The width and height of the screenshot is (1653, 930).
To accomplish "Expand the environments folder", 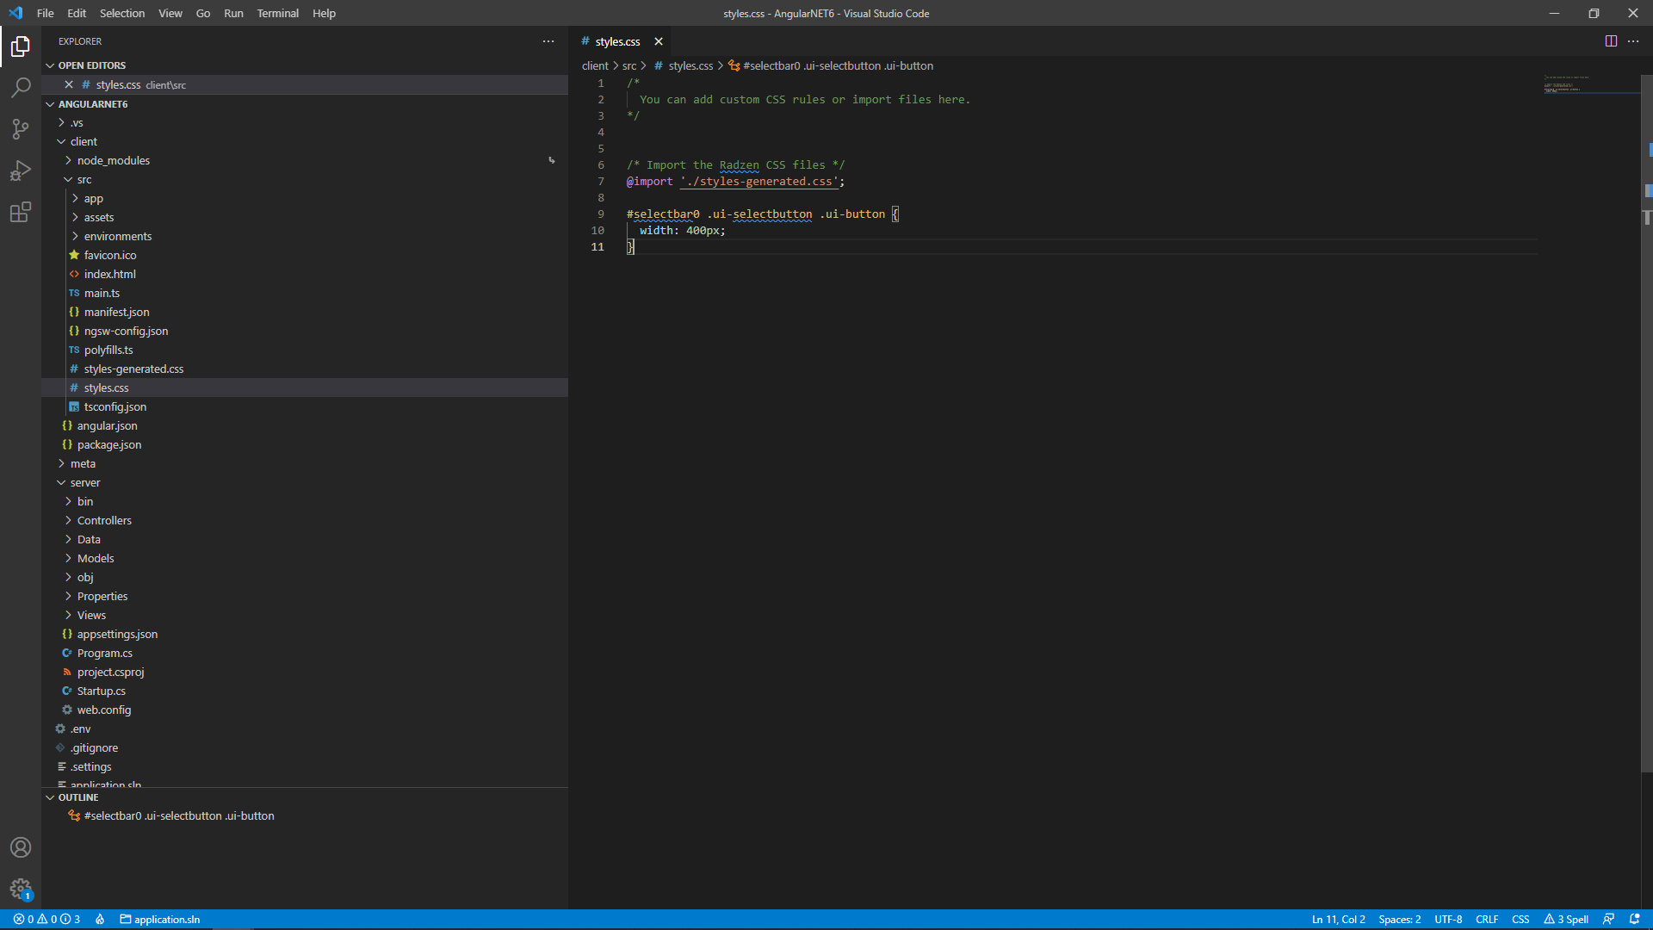I will click(305, 236).
